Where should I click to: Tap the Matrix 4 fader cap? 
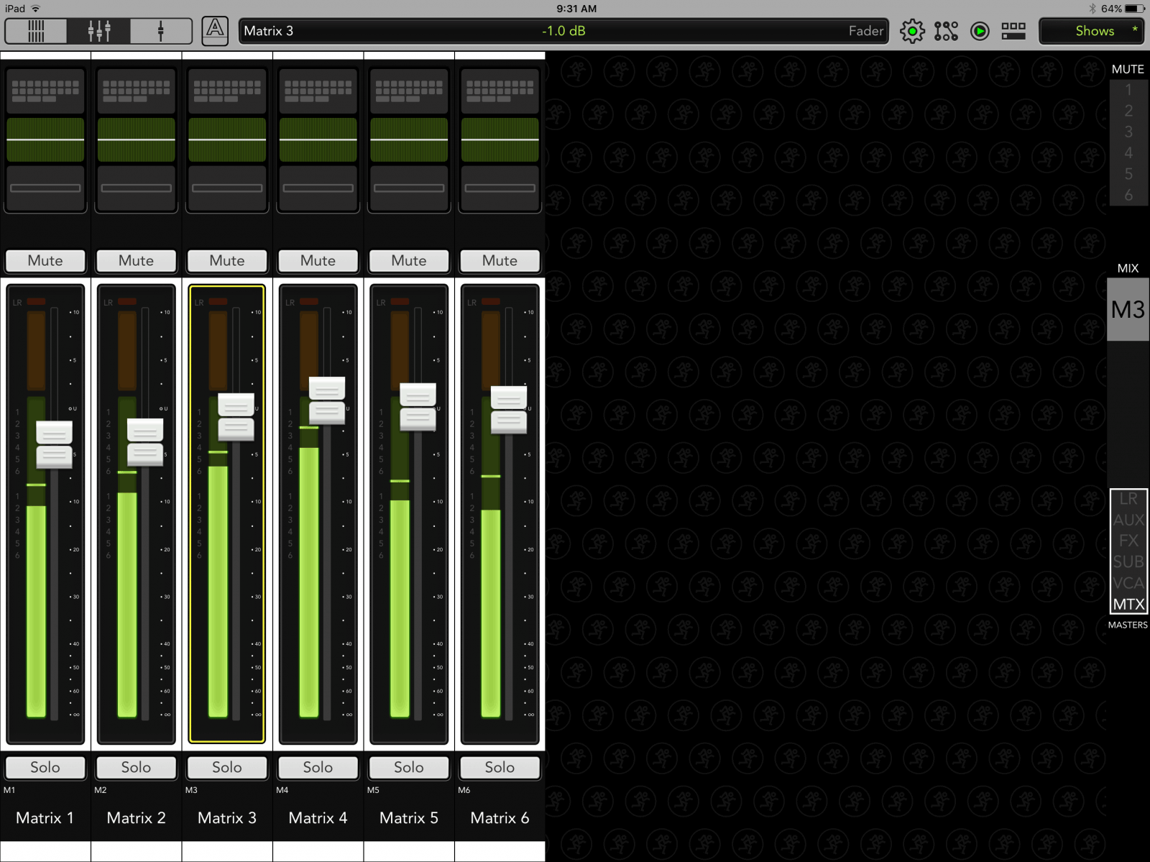[x=327, y=400]
